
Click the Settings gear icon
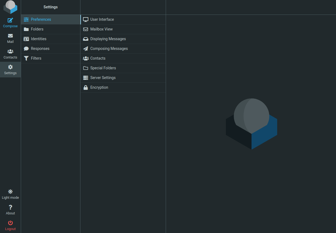10,67
